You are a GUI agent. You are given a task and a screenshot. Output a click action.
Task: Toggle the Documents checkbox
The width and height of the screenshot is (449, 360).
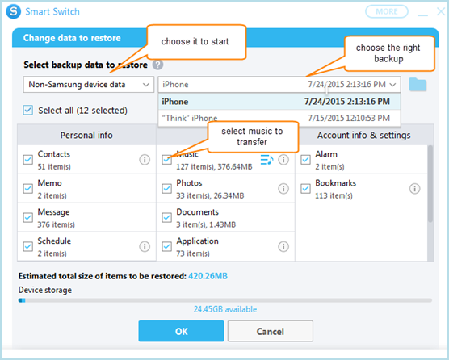[x=166, y=217]
